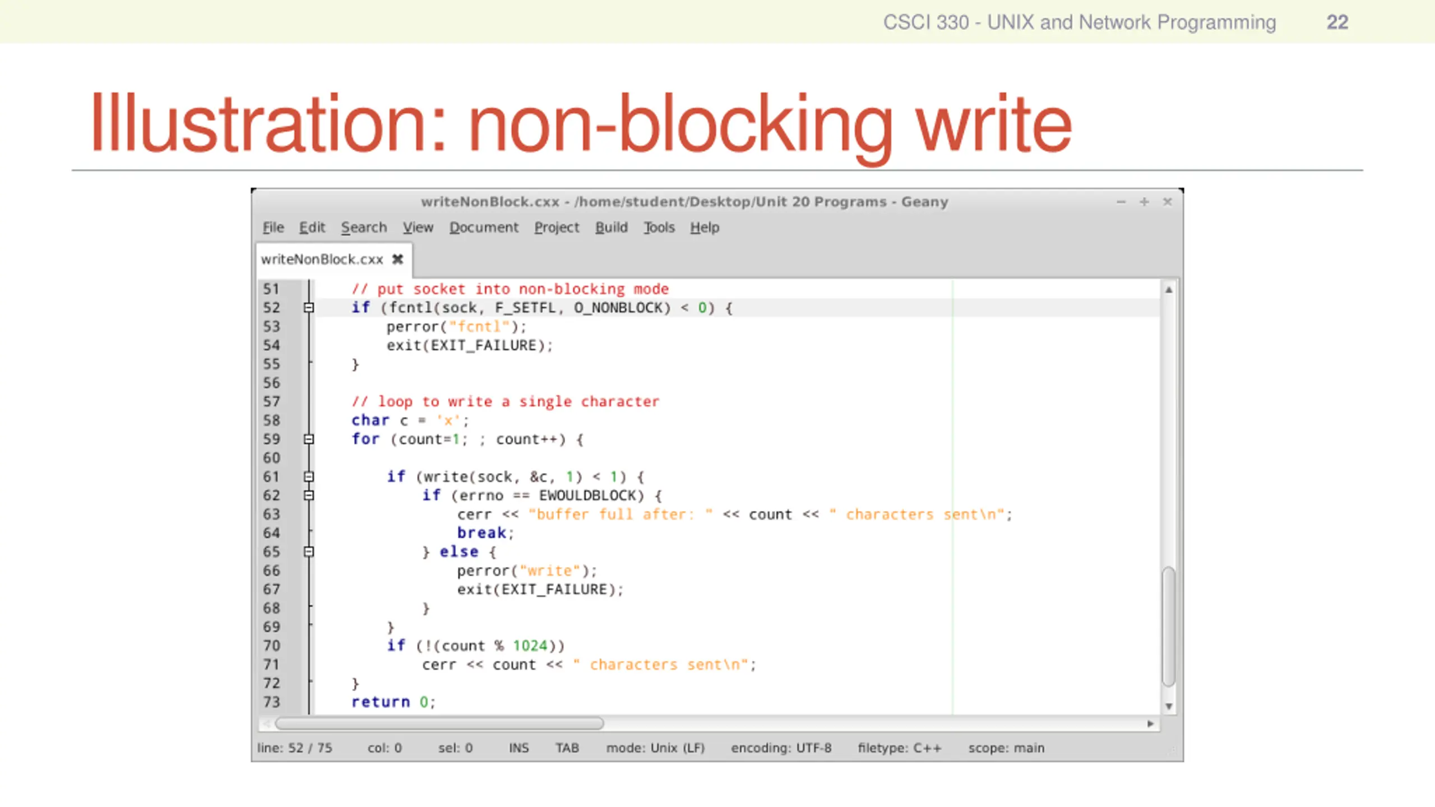Viewport: 1435px width, 807px height.
Task: Open the File menu
Action: click(273, 228)
